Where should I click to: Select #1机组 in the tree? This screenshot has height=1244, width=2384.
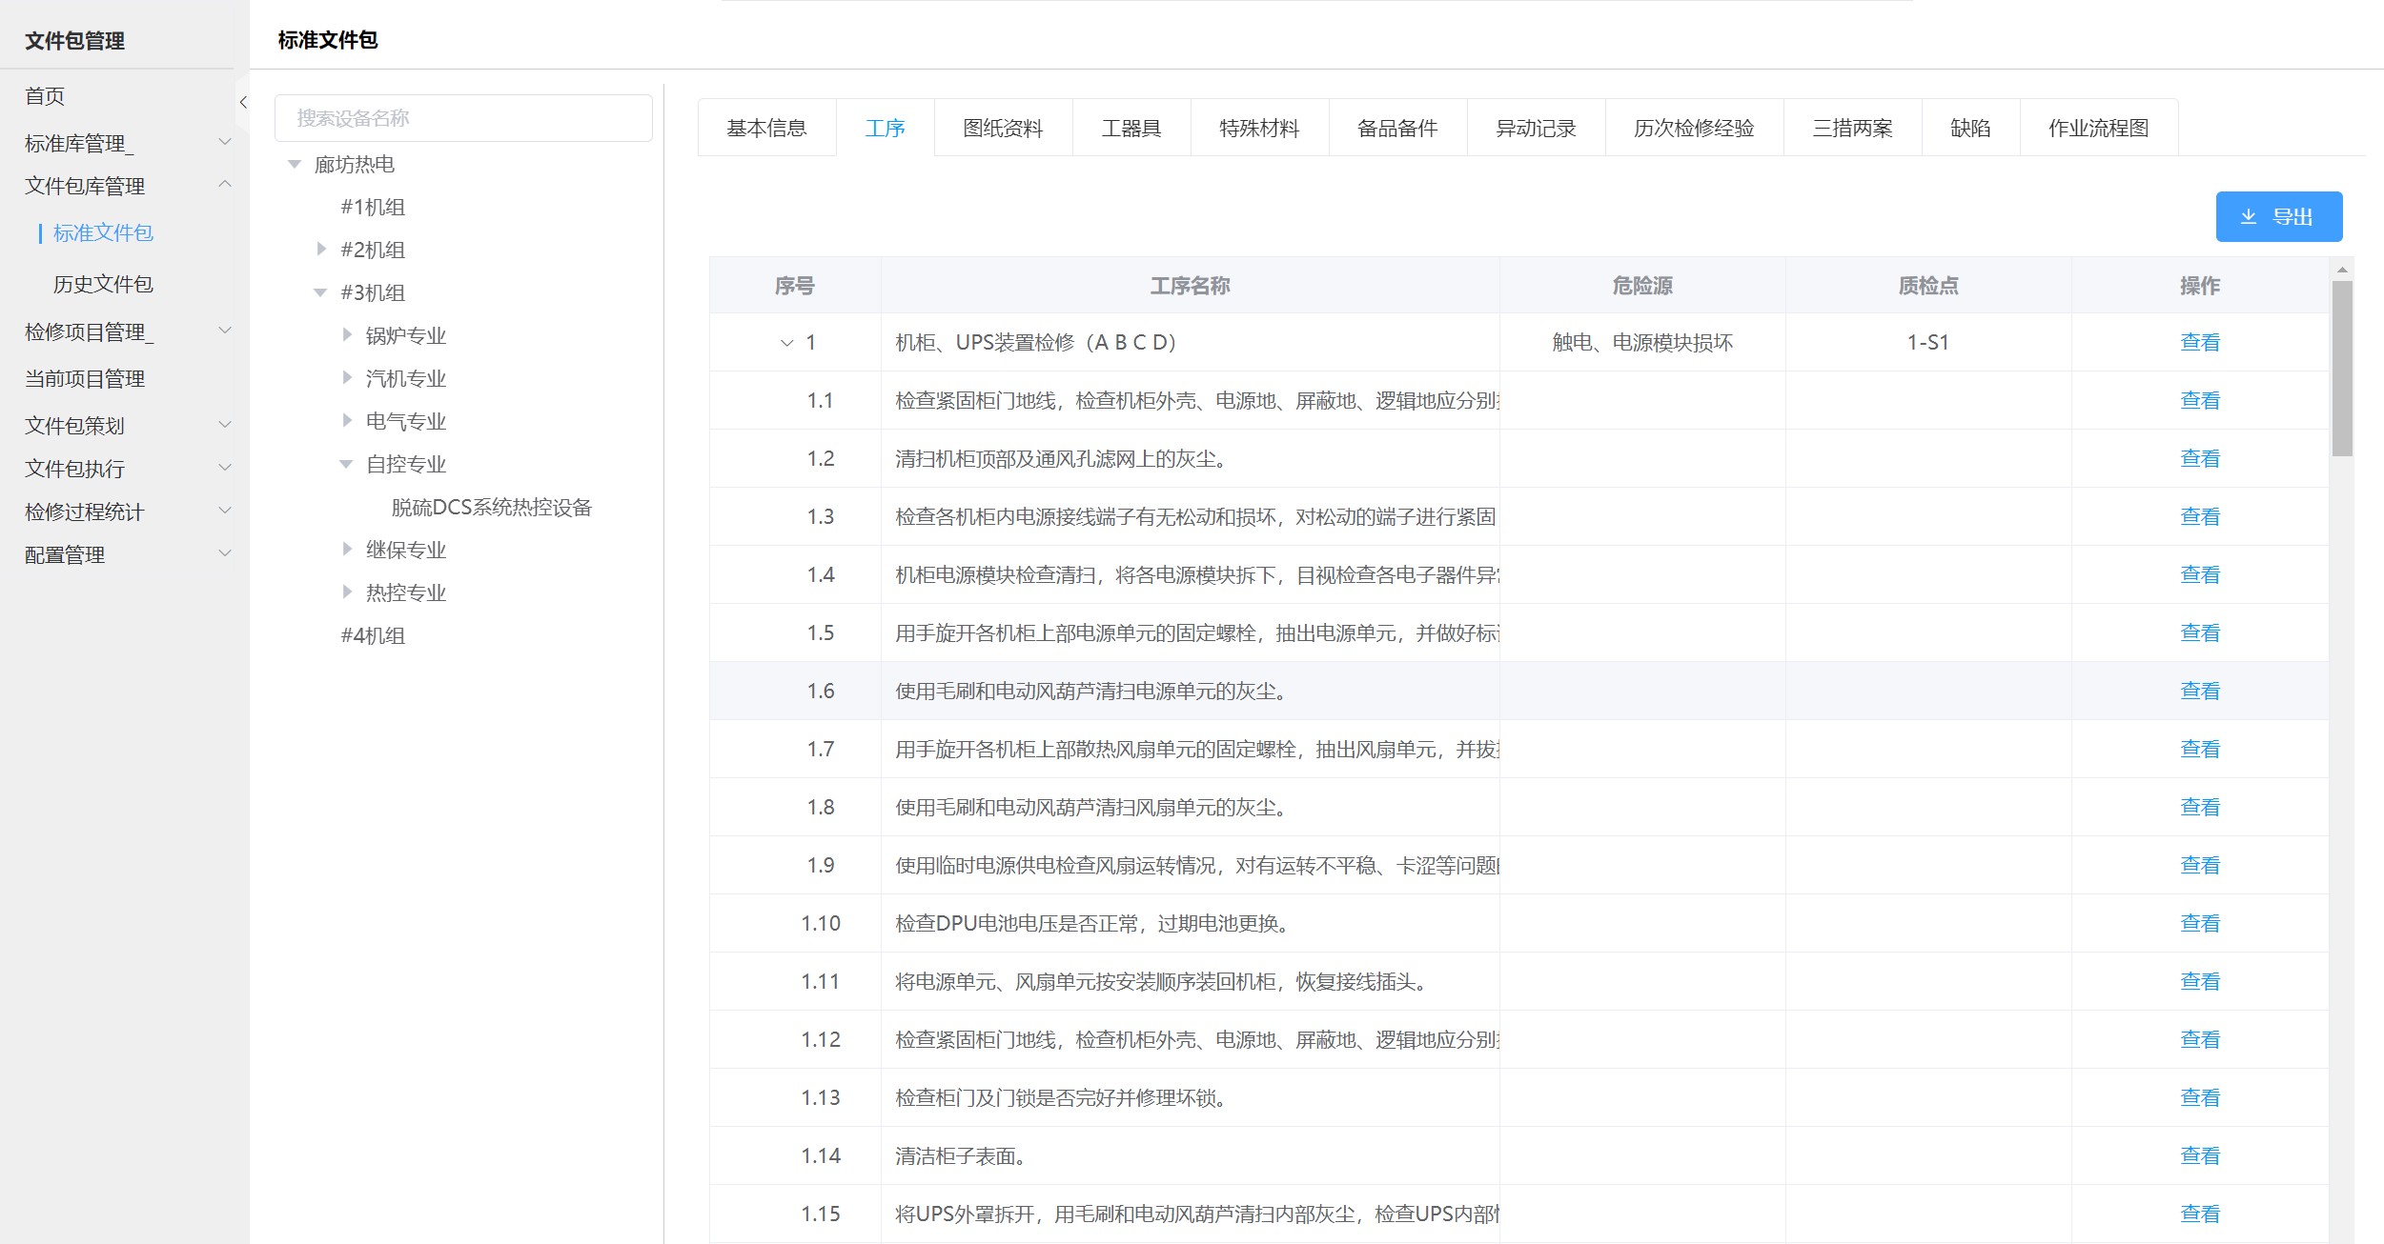point(374,207)
